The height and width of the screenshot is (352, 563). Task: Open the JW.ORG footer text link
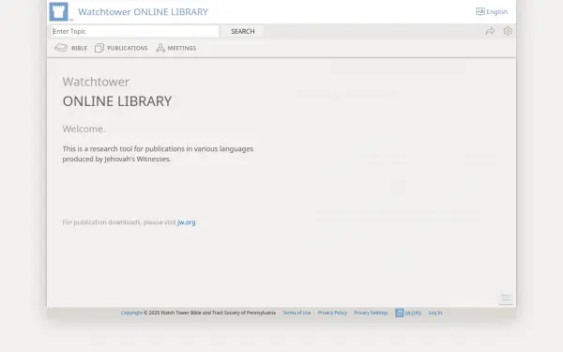click(413, 314)
